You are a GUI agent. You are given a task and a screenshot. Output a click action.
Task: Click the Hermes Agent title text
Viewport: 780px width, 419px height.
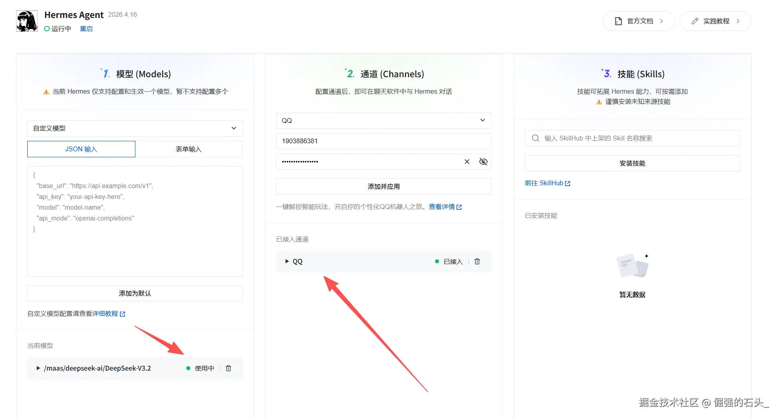[74, 15]
